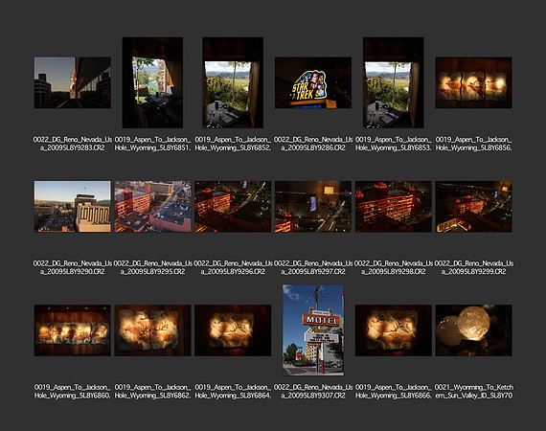Screen dimensions: 546x431
Task: Click filename label ending Wyoming_5L8Y6856
Action: 473,144
